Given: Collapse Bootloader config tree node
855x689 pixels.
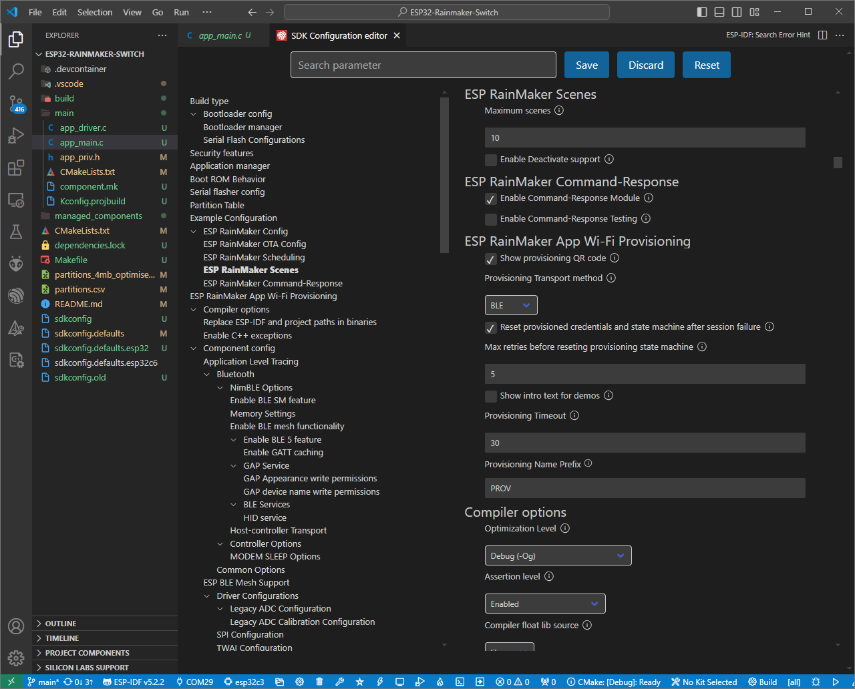Looking at the screenshot, I should pos(194,114).
